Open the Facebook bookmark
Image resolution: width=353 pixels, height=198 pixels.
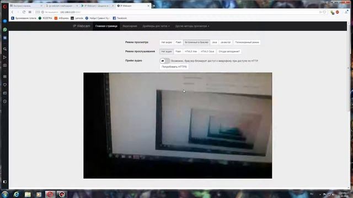pyautogui.click(x=120, y=18)
